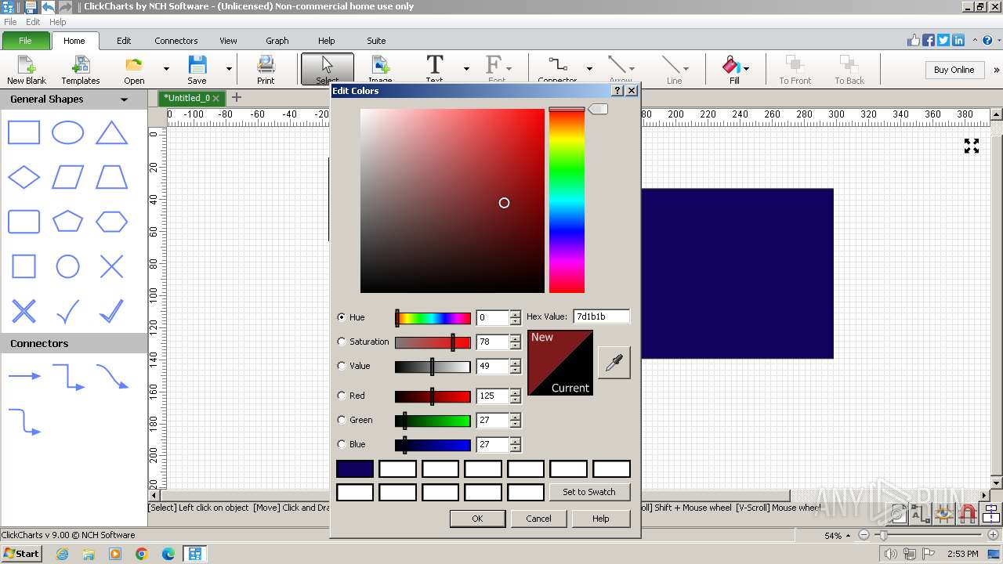Select the trapezoid shape
The image size is (1003, 564).
pyautogui.click(x=111, y=177)
